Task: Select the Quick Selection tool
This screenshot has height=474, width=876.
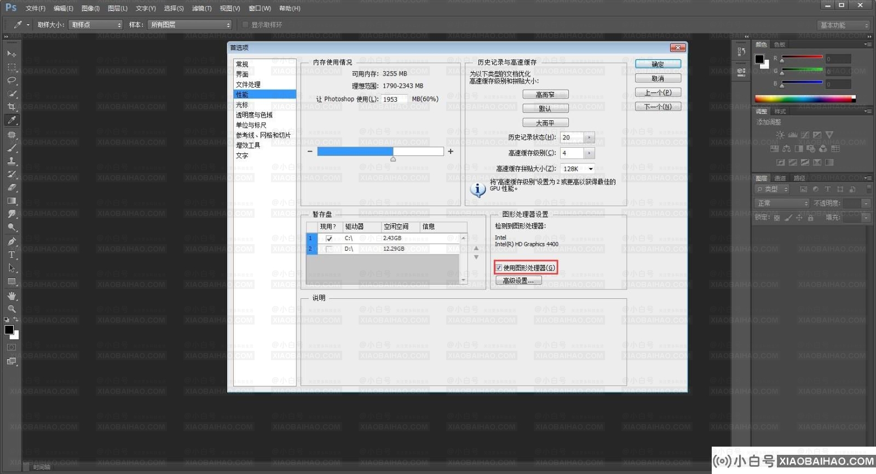Action: pos(11,94)
